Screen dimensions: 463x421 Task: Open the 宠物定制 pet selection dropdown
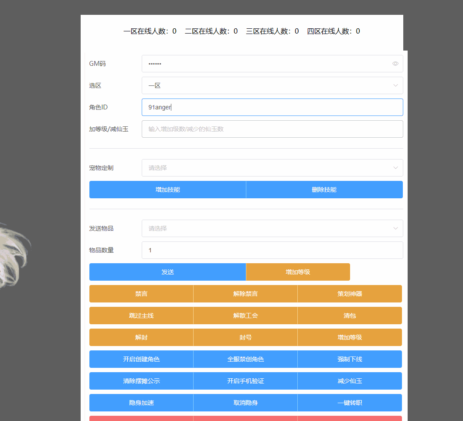point(272,168)
